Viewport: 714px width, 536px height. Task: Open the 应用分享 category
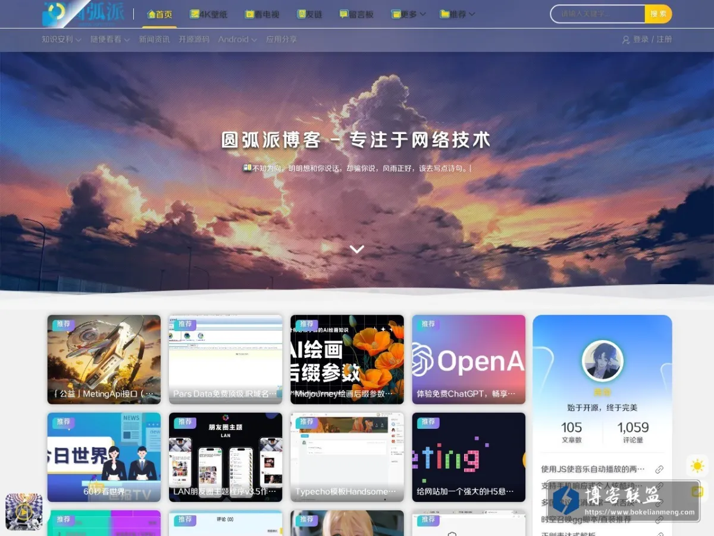click(x=281, y=39)
